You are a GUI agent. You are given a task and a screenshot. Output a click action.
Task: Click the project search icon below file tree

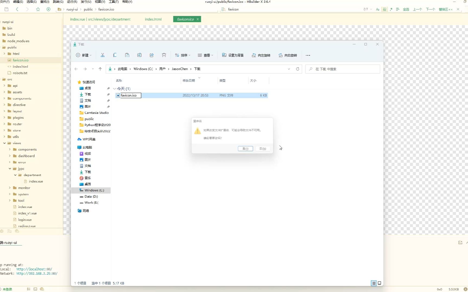[x=9, y=231]
